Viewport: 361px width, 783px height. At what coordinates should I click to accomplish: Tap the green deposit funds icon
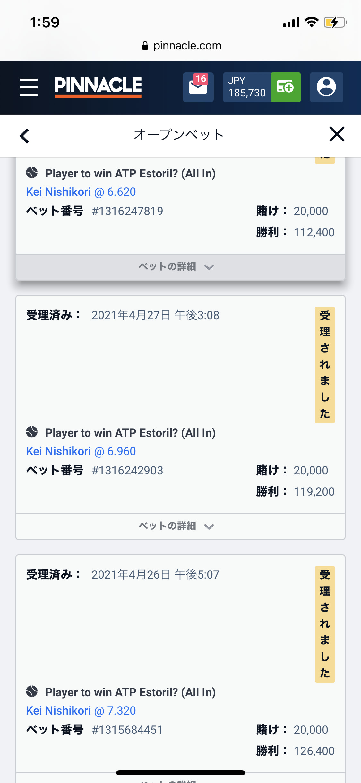(286, 87)
